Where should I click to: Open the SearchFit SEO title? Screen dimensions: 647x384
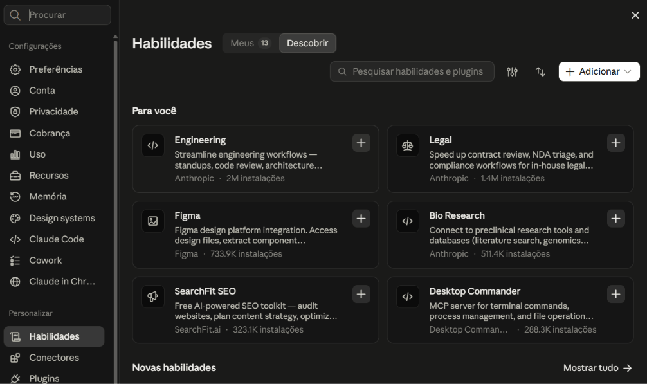click(x=205, y=291)
